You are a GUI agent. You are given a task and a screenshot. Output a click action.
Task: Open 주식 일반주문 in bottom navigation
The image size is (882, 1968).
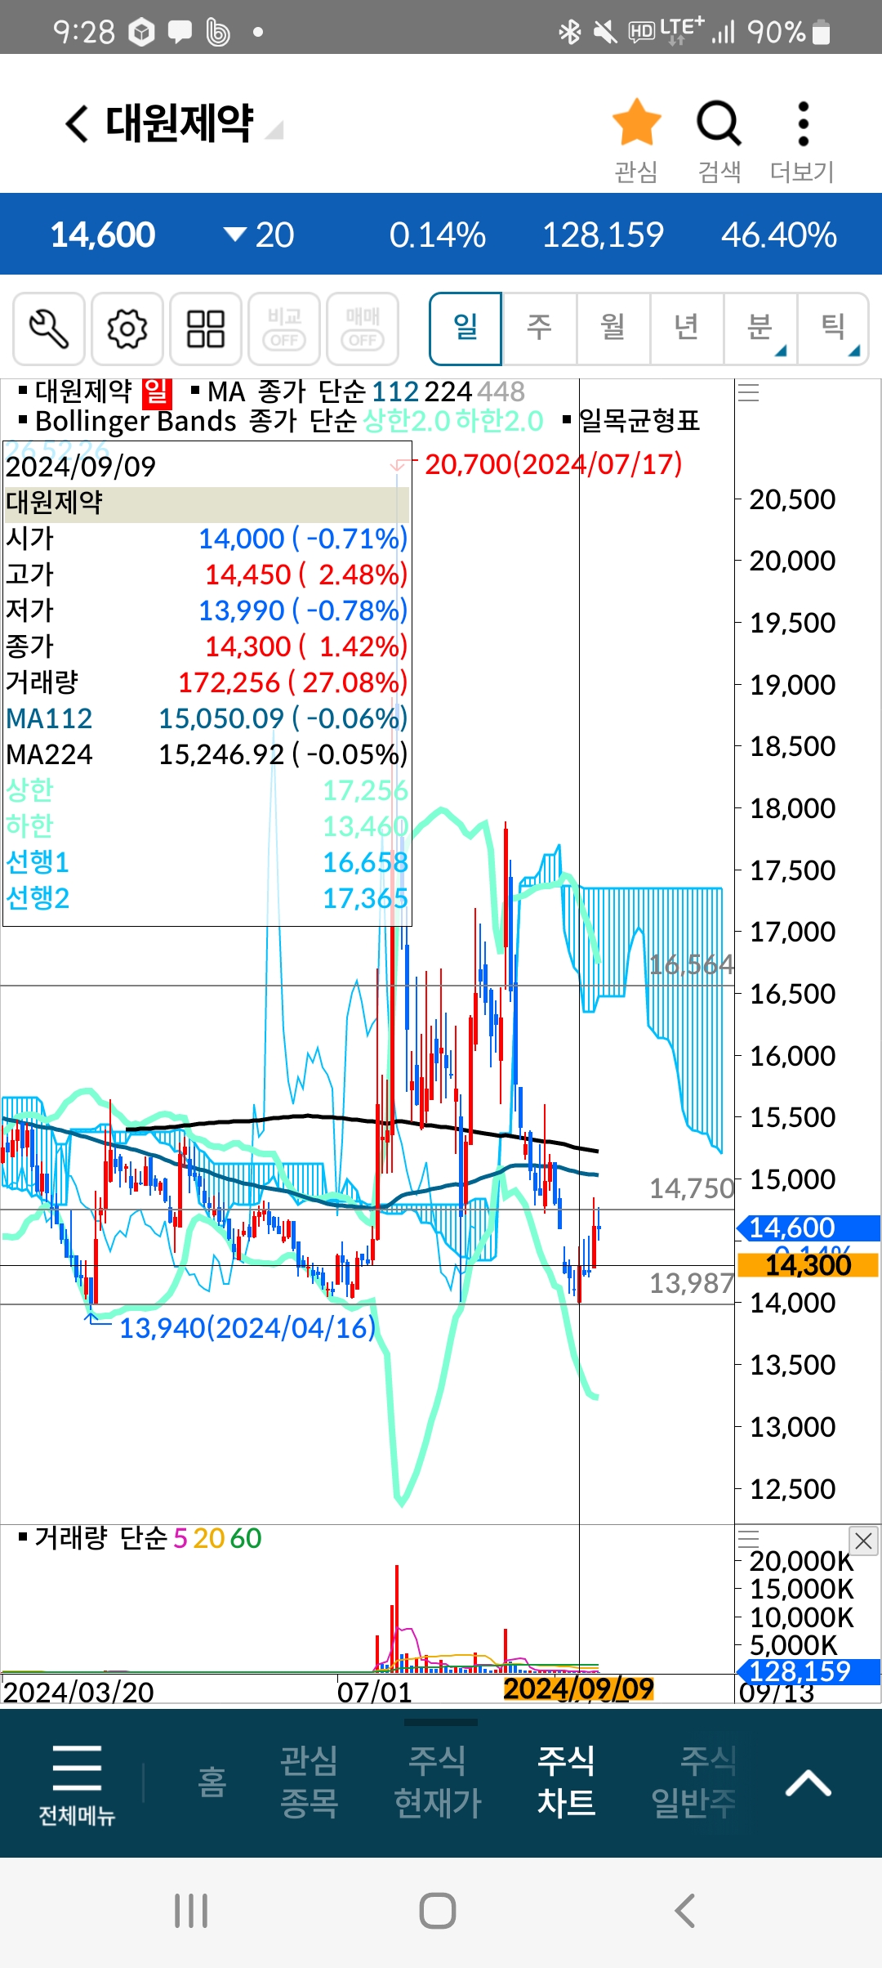click(x=694, y=1782)
